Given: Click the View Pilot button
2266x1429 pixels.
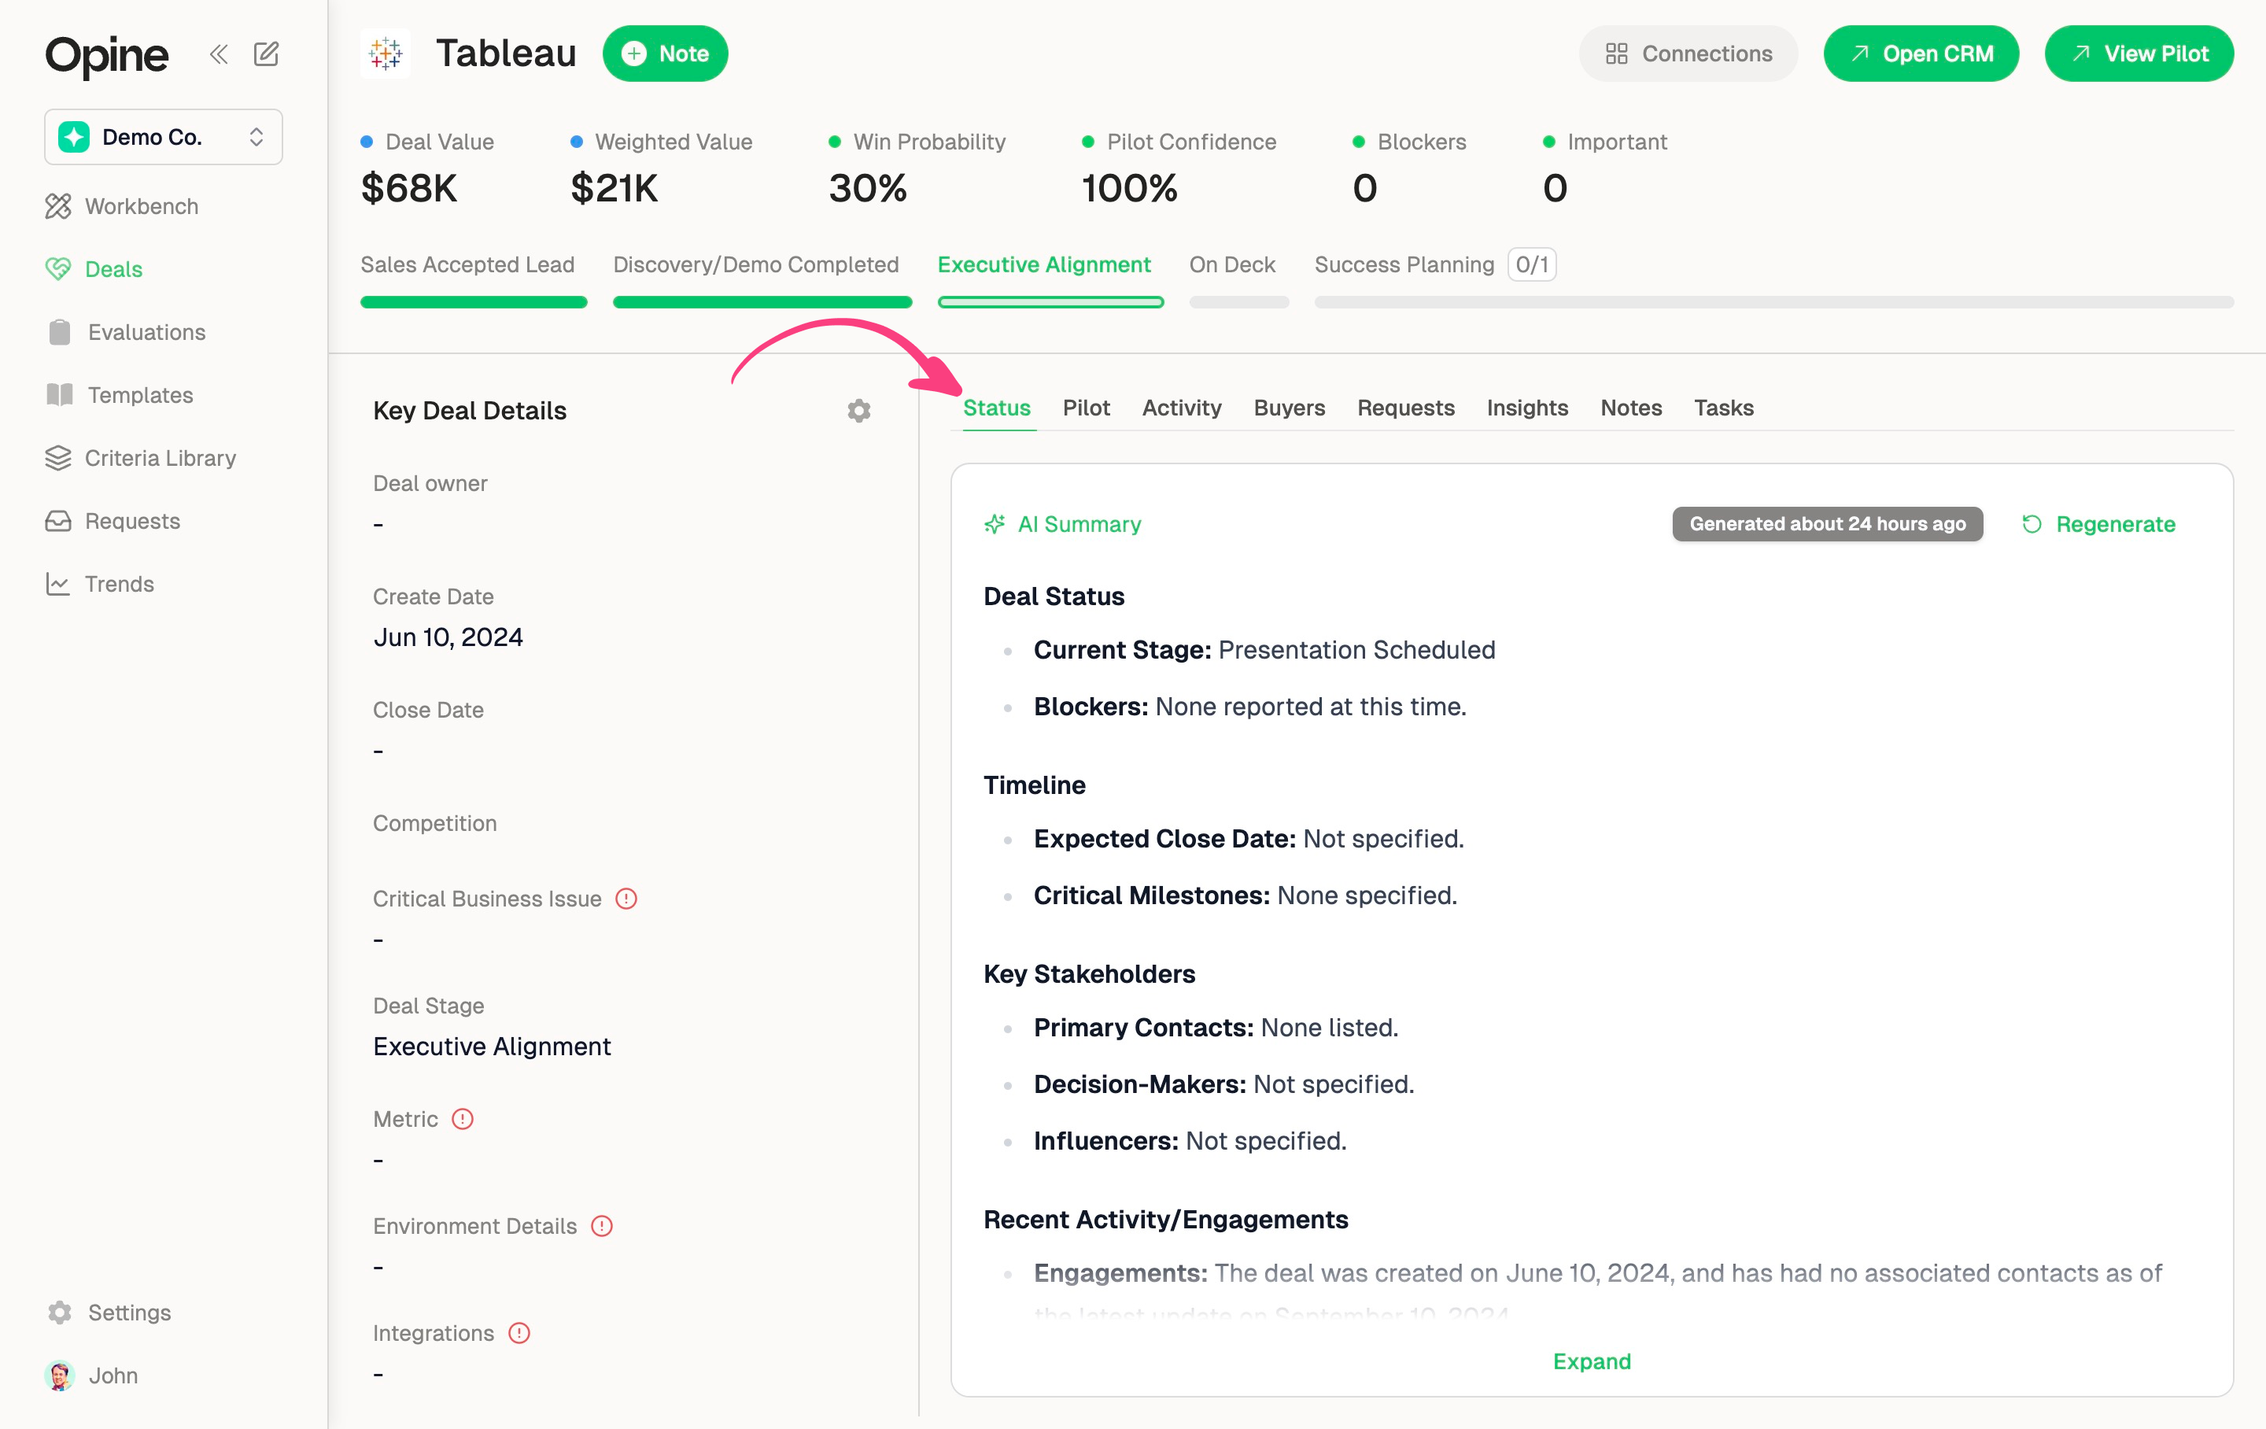Looking at the screenshot, I should 2139,54.
